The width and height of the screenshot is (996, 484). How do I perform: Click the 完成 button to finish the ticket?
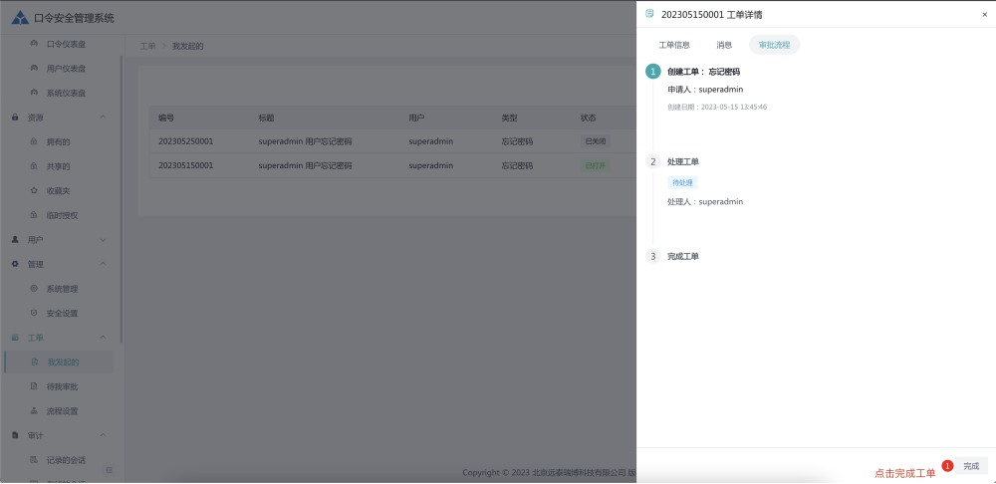tap(970, 466)
